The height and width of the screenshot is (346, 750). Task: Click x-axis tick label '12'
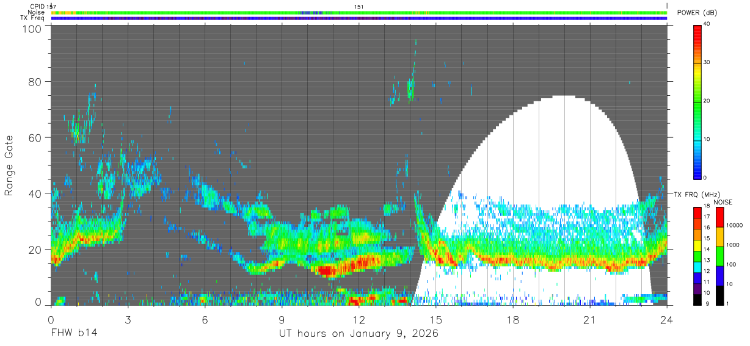click(x=359, y=320)
